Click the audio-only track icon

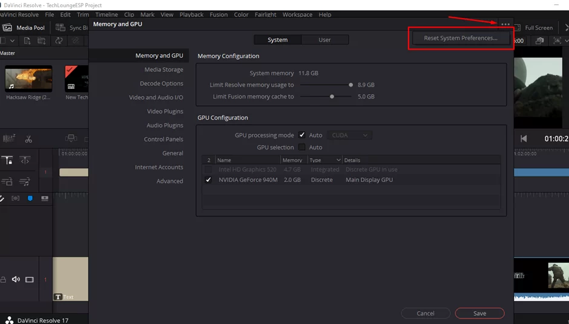point(25,181)
